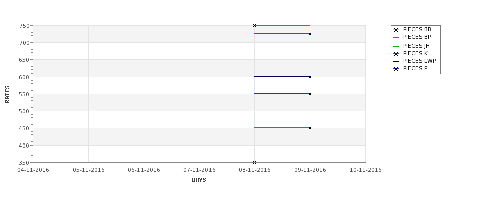491x216 pixels.
Task: Click the 550 blue point on 08-11-2016
Action: [255, 94]
